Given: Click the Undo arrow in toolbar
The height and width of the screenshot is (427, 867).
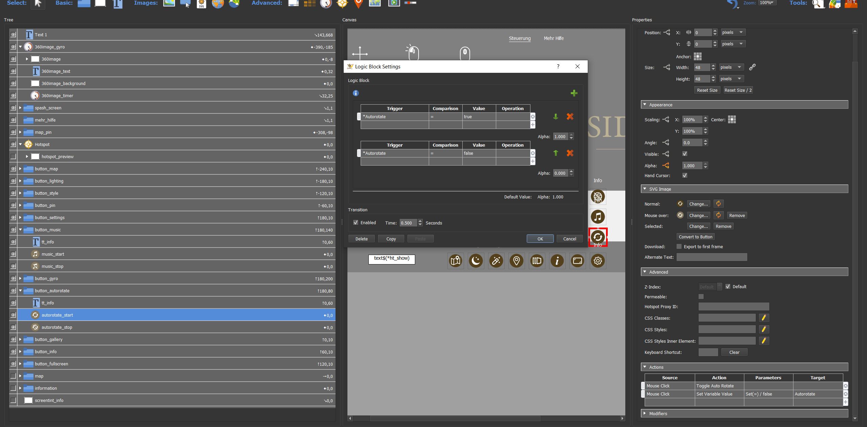Looking at the screenshot, I should tap(733, 4).
